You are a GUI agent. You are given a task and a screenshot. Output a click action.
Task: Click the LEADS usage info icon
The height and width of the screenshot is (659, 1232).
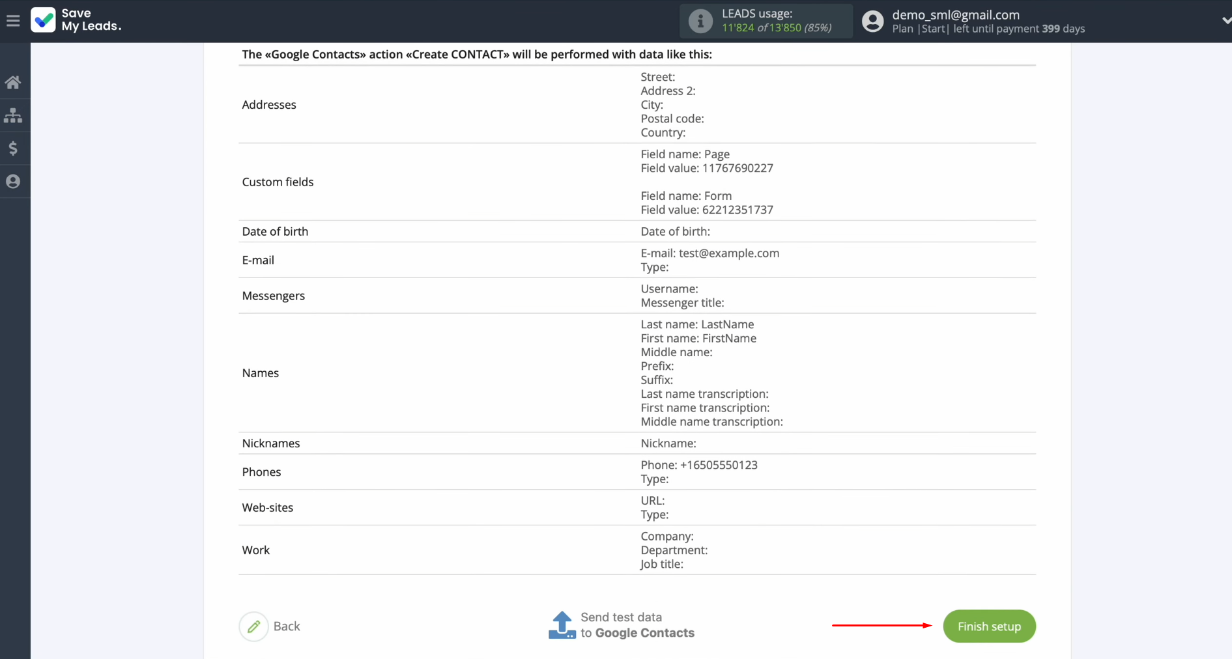click(x=700, y=21)
